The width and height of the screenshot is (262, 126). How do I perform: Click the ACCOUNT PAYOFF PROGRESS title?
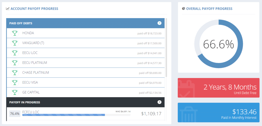[35, 9]
